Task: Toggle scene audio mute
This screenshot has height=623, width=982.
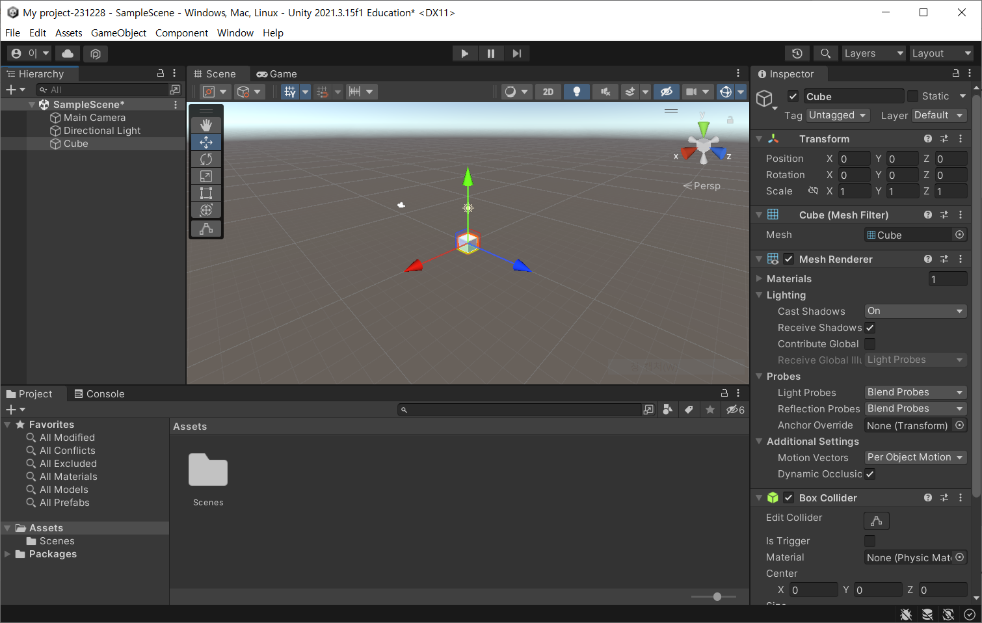Action: pyautogui.click(x=605, y=92)
